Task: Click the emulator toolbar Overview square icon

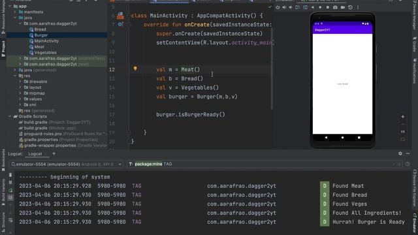Action: (328, 7)
